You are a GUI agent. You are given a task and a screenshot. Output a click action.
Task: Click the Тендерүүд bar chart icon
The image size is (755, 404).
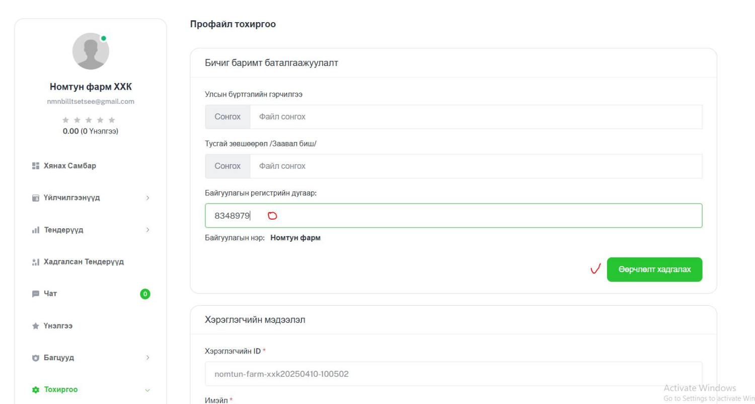pyautogui.click(x=35, y=230)
